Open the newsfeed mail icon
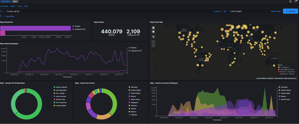The width and height of the screenshot is (299, 124). click(296, 1)
